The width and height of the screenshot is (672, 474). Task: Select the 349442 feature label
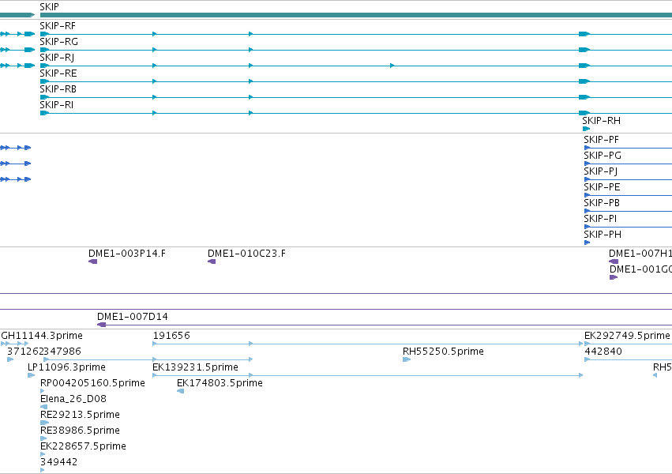pos(58,462)
